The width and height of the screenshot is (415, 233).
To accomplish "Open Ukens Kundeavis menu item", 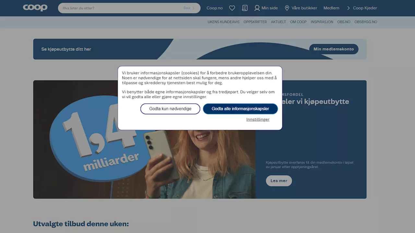I will point(223,22).
